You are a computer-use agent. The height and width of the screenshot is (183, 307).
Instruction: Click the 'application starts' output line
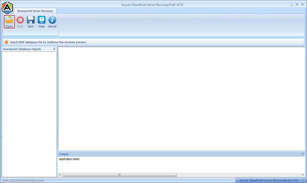[69, 159]
